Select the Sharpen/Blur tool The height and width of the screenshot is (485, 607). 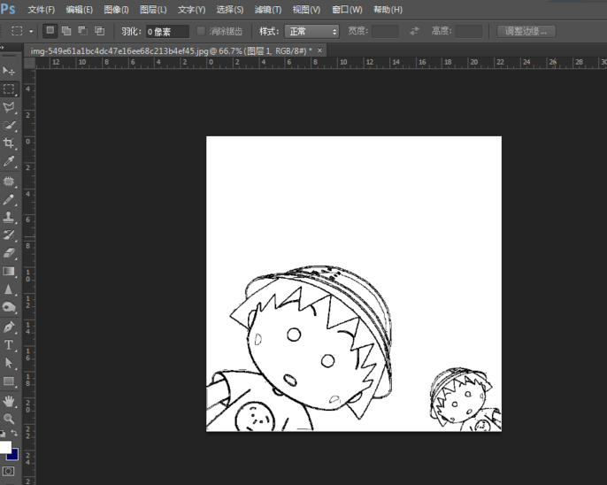point(9,289)
